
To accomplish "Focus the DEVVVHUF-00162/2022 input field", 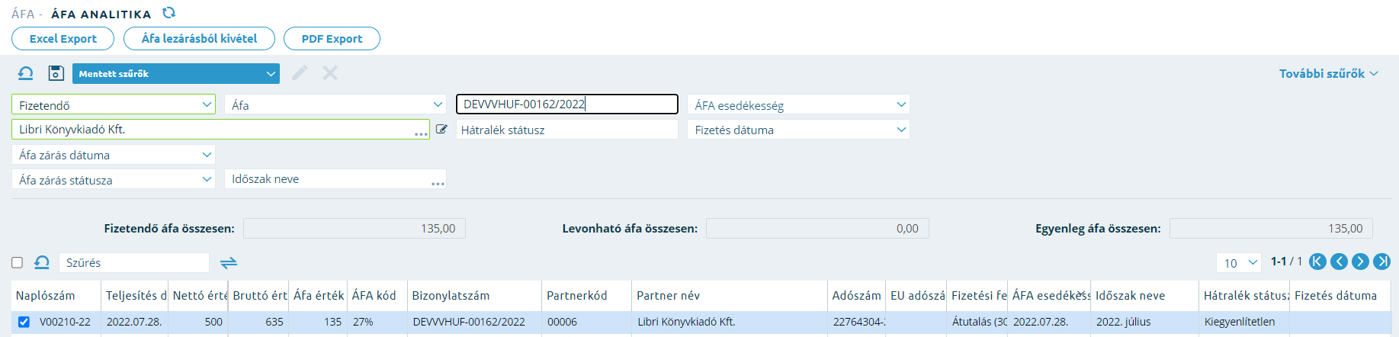I will 566,104.
